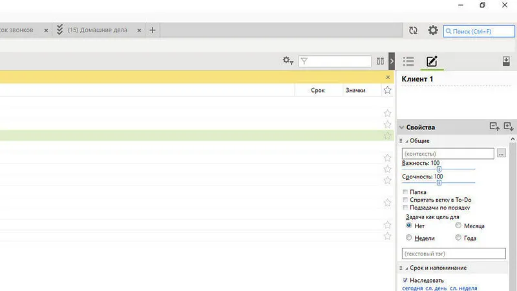Select the Нет goal radio button
The width and height of the screenshot is (517, 291).
coord(409,225)
